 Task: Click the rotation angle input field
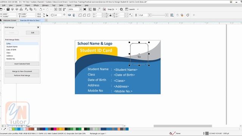click(58, 15)
